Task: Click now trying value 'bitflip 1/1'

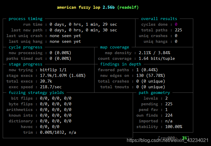Action: click(53, 70)
